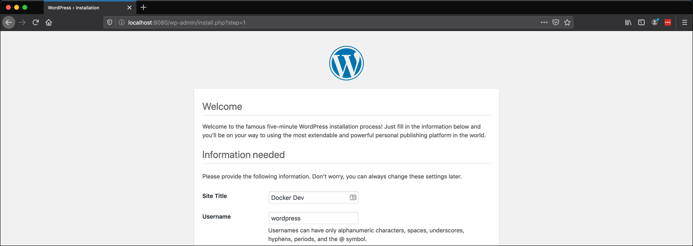Click the autofill icon in Site Title field

[353, 197]
